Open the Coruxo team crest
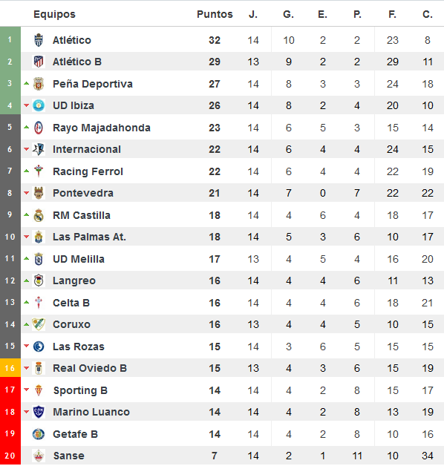This screenshot has width=444, height=466. click(x=39, y=324)
